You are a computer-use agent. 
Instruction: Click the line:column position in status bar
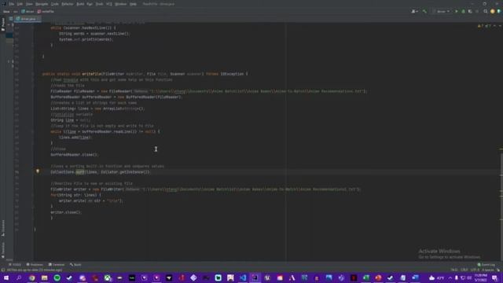coord(454,270)
